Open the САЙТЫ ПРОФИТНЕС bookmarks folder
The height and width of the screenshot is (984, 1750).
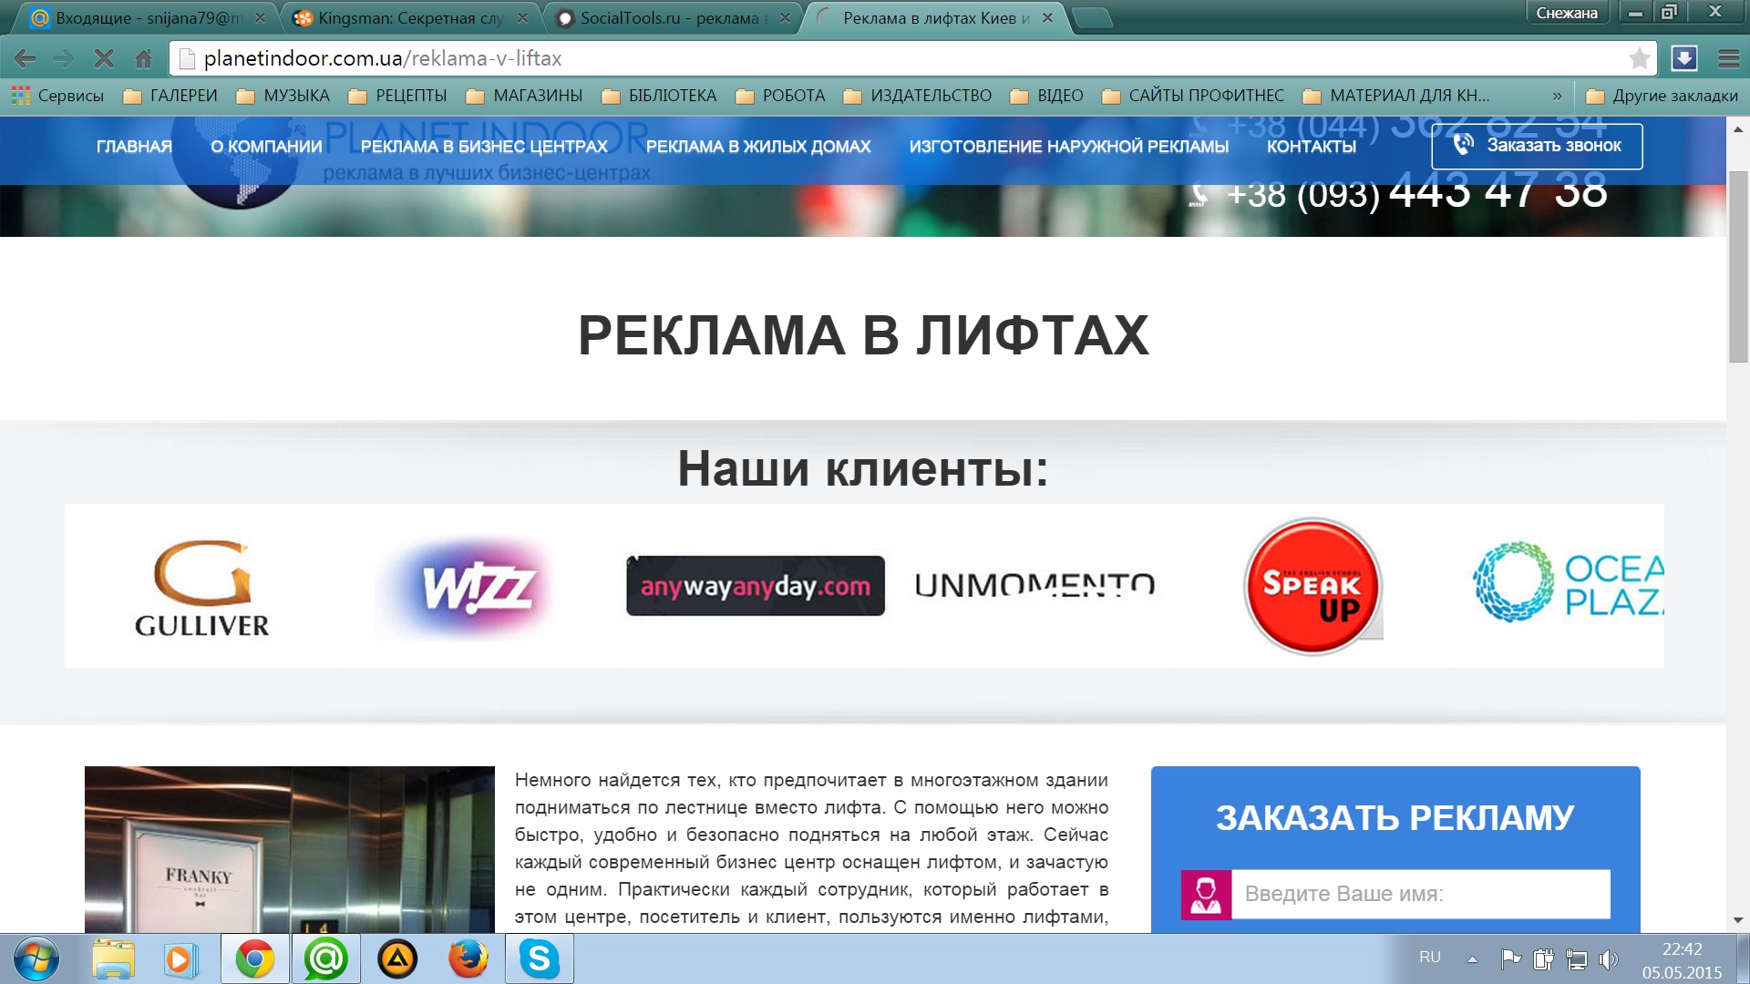click(x=1192, y=96)
